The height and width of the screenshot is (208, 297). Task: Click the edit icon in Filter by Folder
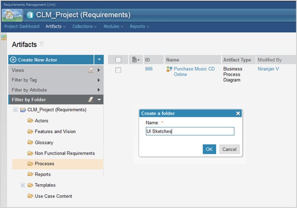(91, 99)
